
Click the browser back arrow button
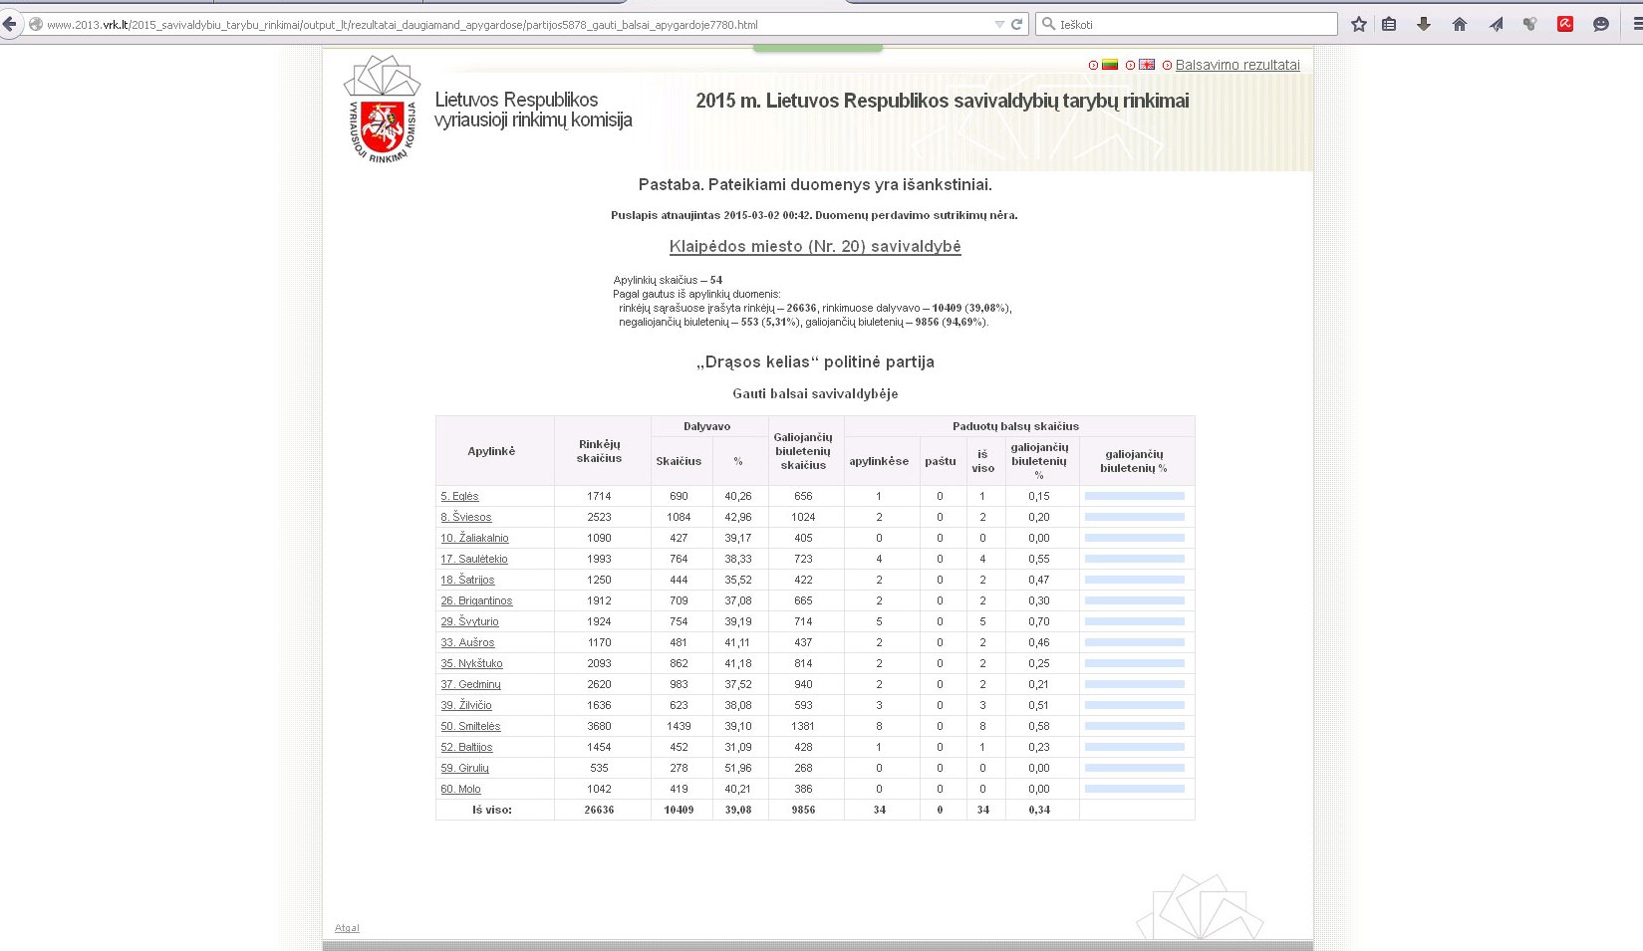pyautogui.click(x=10, y=24)
